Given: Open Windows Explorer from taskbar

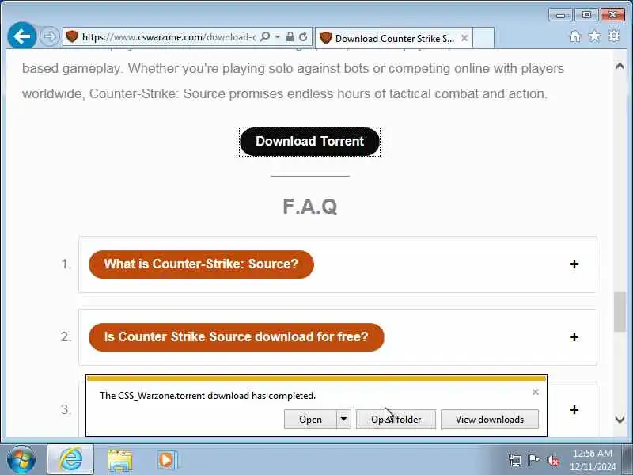Looking at the screenshot, I should pyautogui.click(x=119, y=460).
